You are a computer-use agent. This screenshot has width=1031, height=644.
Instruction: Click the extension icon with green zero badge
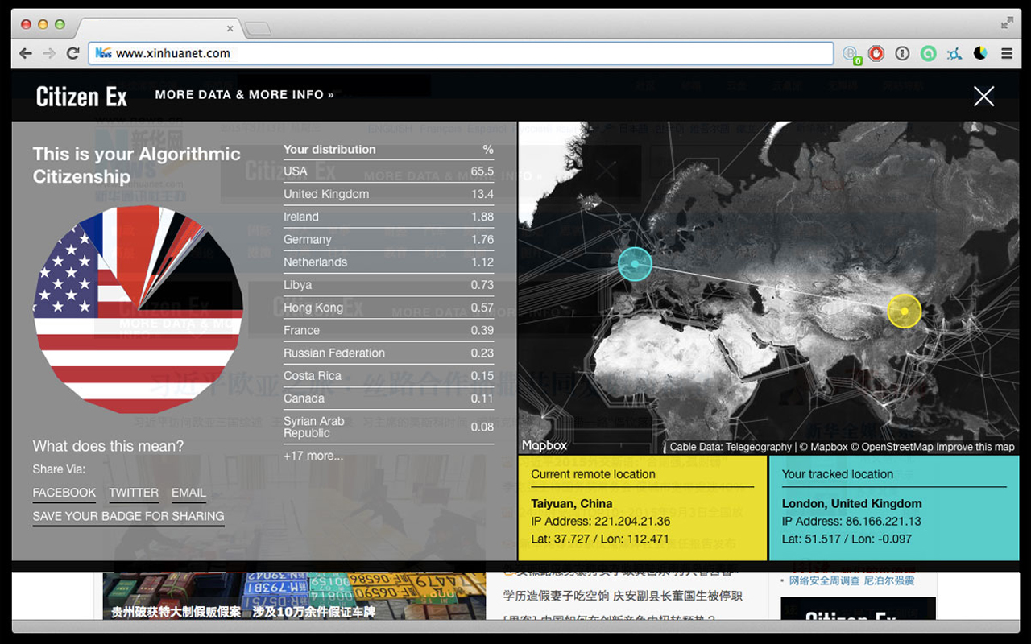851,54
